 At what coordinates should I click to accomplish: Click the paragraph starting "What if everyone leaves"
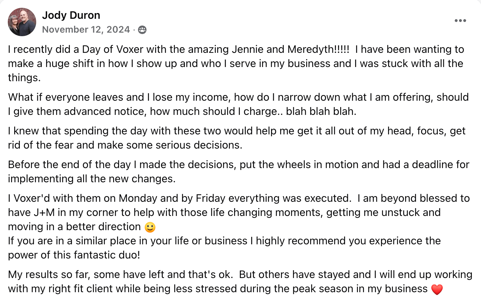pyautogui.click(x=238, y=104)
